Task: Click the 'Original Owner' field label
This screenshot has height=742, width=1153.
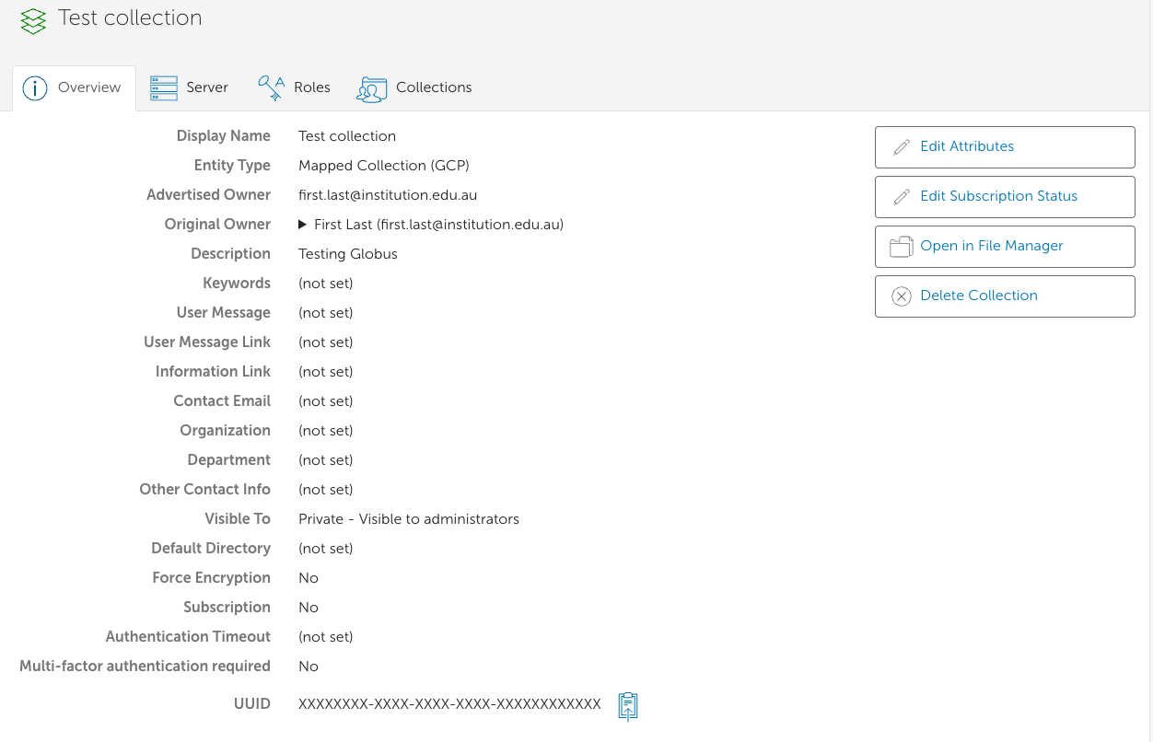Action: click(217, 225)
